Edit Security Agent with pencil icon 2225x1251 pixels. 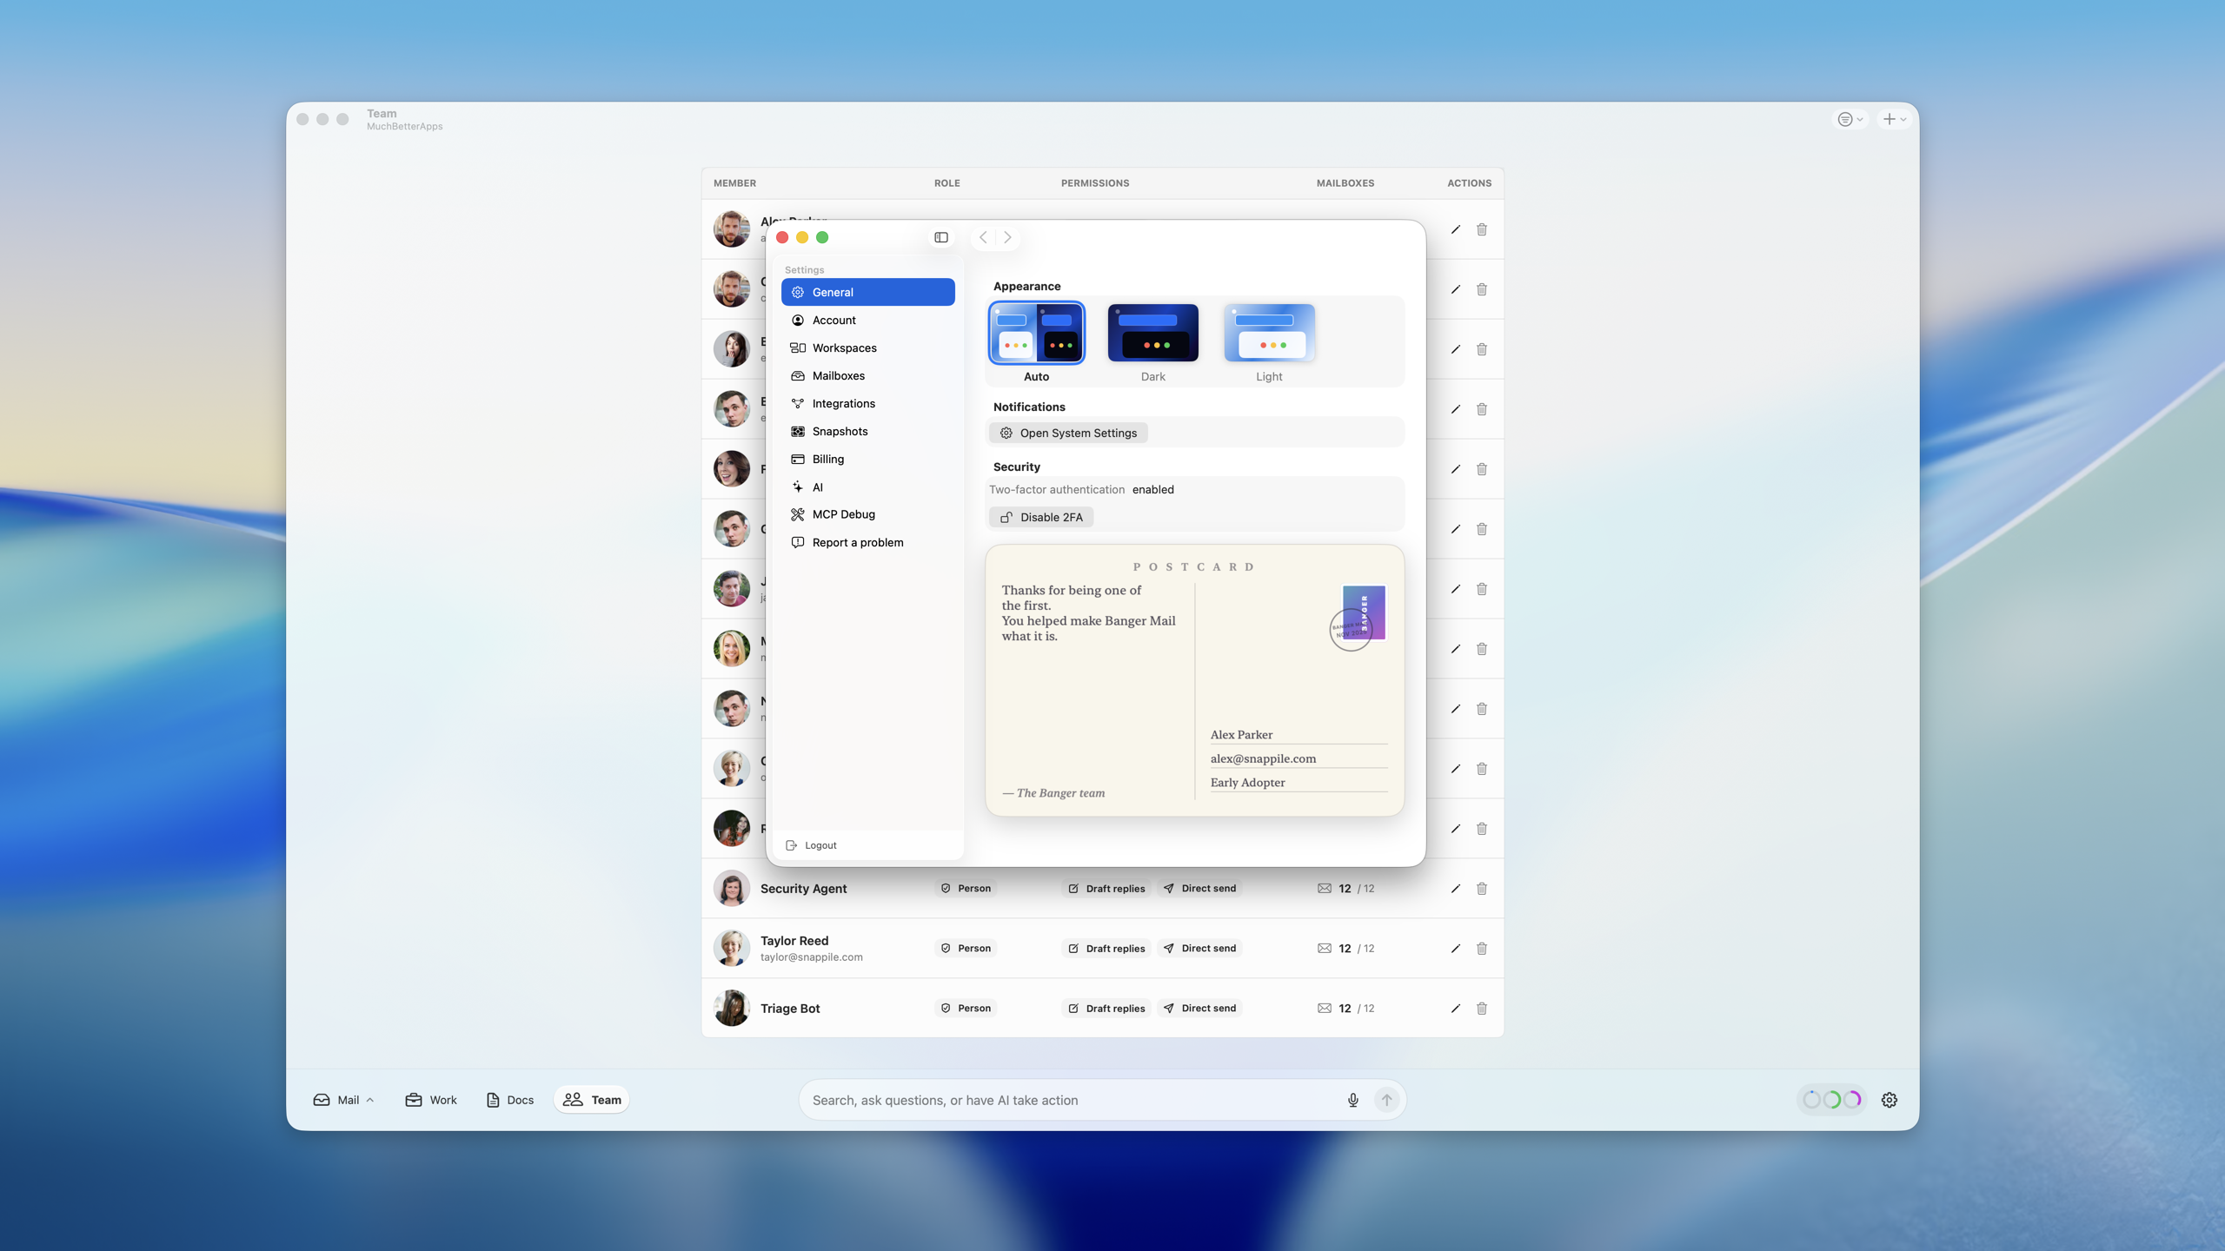click(1455, 888)
